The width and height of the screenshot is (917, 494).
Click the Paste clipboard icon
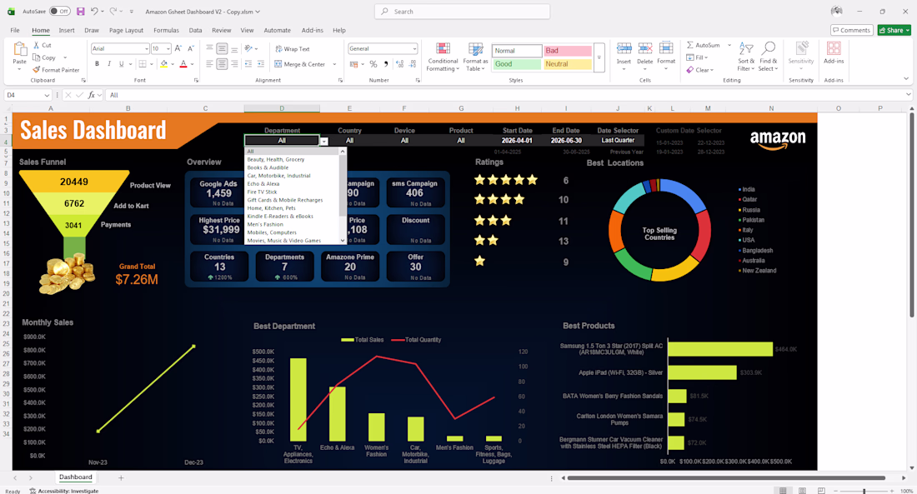(x=20, y=49)
